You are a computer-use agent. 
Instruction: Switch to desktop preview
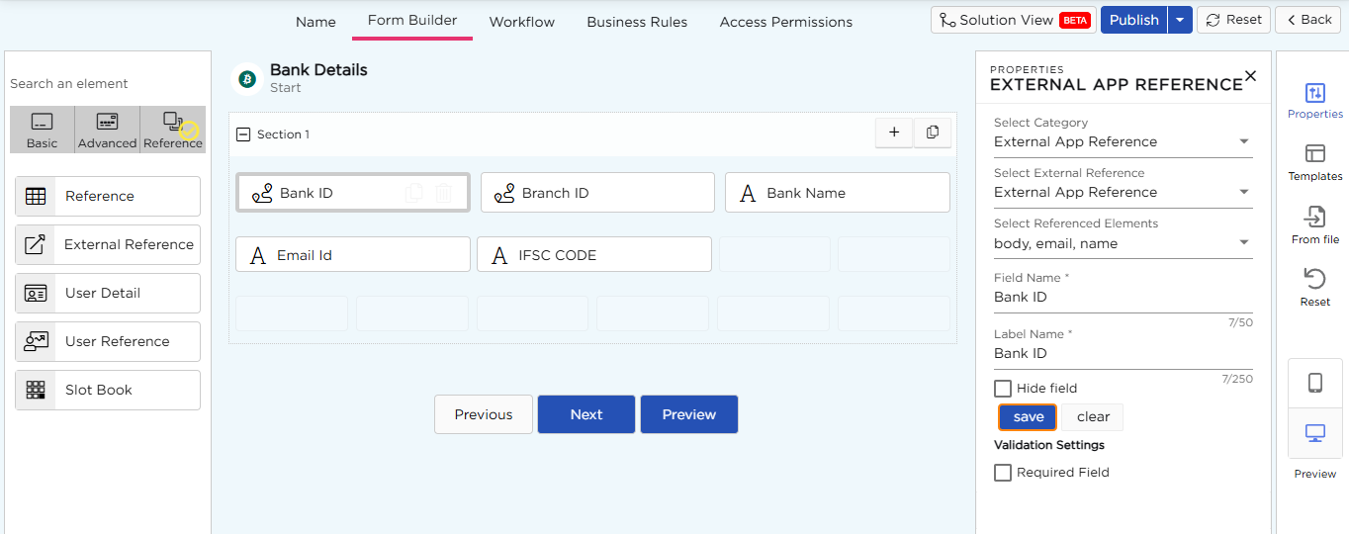tap(1315, 433)
